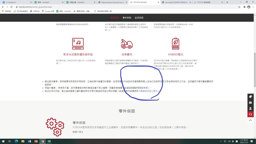Image resolution: width=256 pixels, height=144 pixels.
Task: Open the Apps bookmarks shortcut
Action: [x=6, y=11]
